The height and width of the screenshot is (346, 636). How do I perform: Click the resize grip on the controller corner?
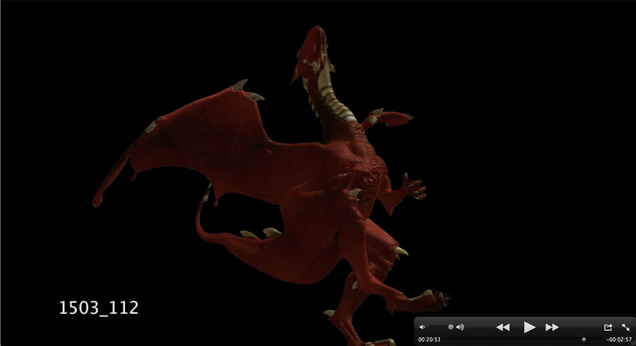click(633, 343)
